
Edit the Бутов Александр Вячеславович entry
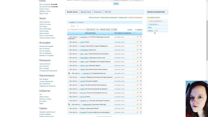pos(137,89)
